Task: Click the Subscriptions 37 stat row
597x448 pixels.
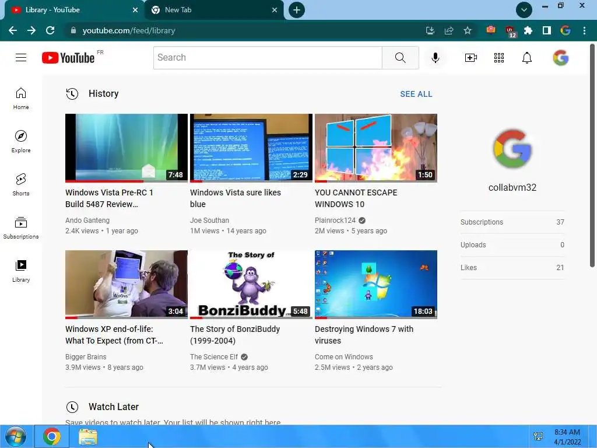Action: (512, 222)
